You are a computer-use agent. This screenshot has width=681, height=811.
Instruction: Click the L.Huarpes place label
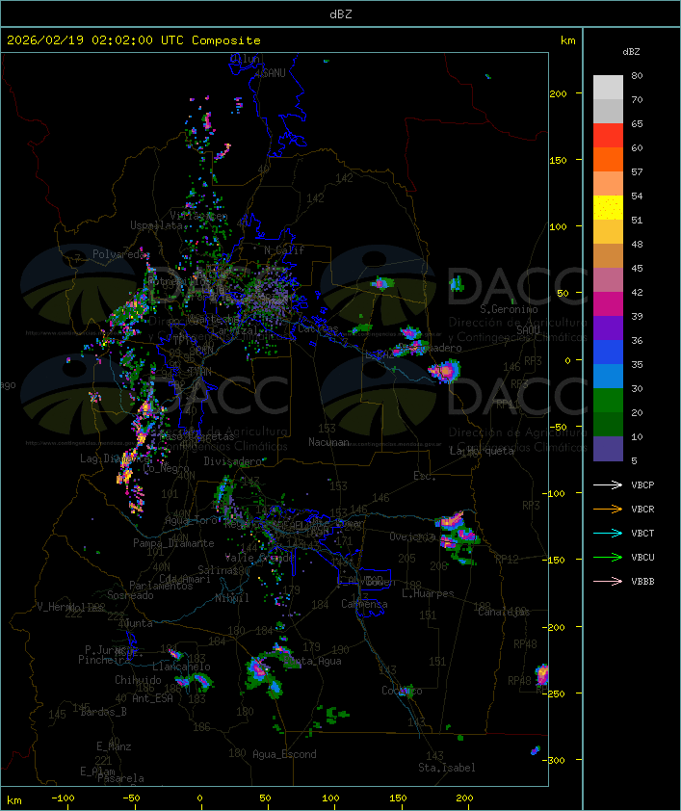point(428,593)
